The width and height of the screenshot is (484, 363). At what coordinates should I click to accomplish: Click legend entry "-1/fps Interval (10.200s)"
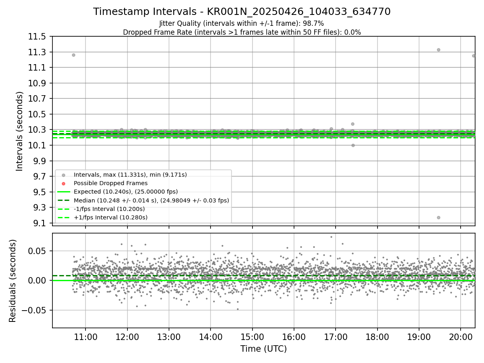pos(109,209)
